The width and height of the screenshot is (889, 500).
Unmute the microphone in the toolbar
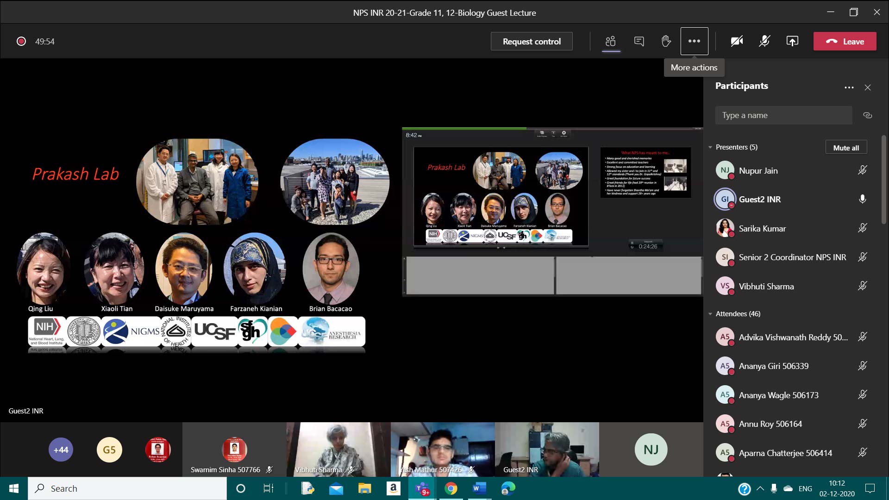point(764,41)
